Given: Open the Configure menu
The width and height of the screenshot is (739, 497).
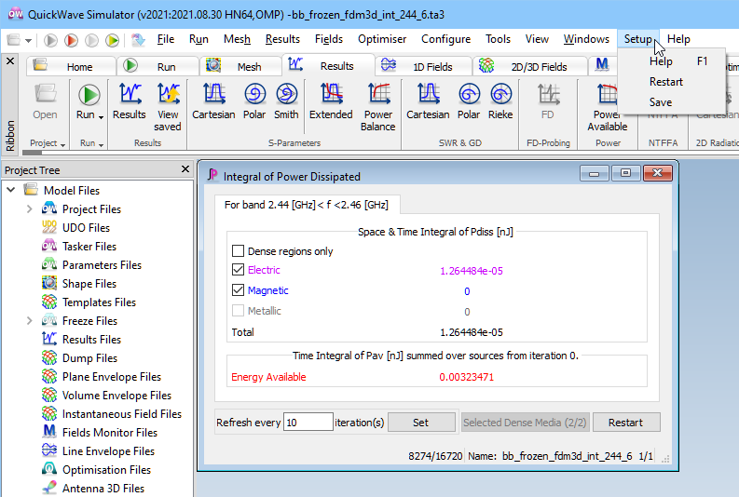Looking at the screenshot, I should tap(445, 39).
